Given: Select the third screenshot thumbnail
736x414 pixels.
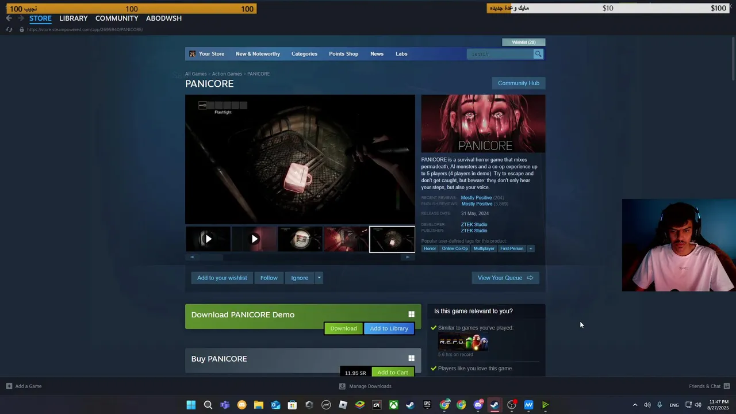Looking at the screenshot, I should 300,239.
